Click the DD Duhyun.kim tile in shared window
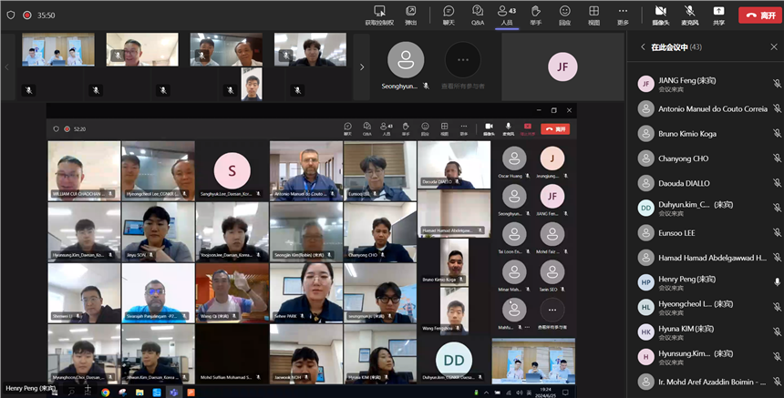This screenshot has width=784, height=398. (x=453, y=360)
